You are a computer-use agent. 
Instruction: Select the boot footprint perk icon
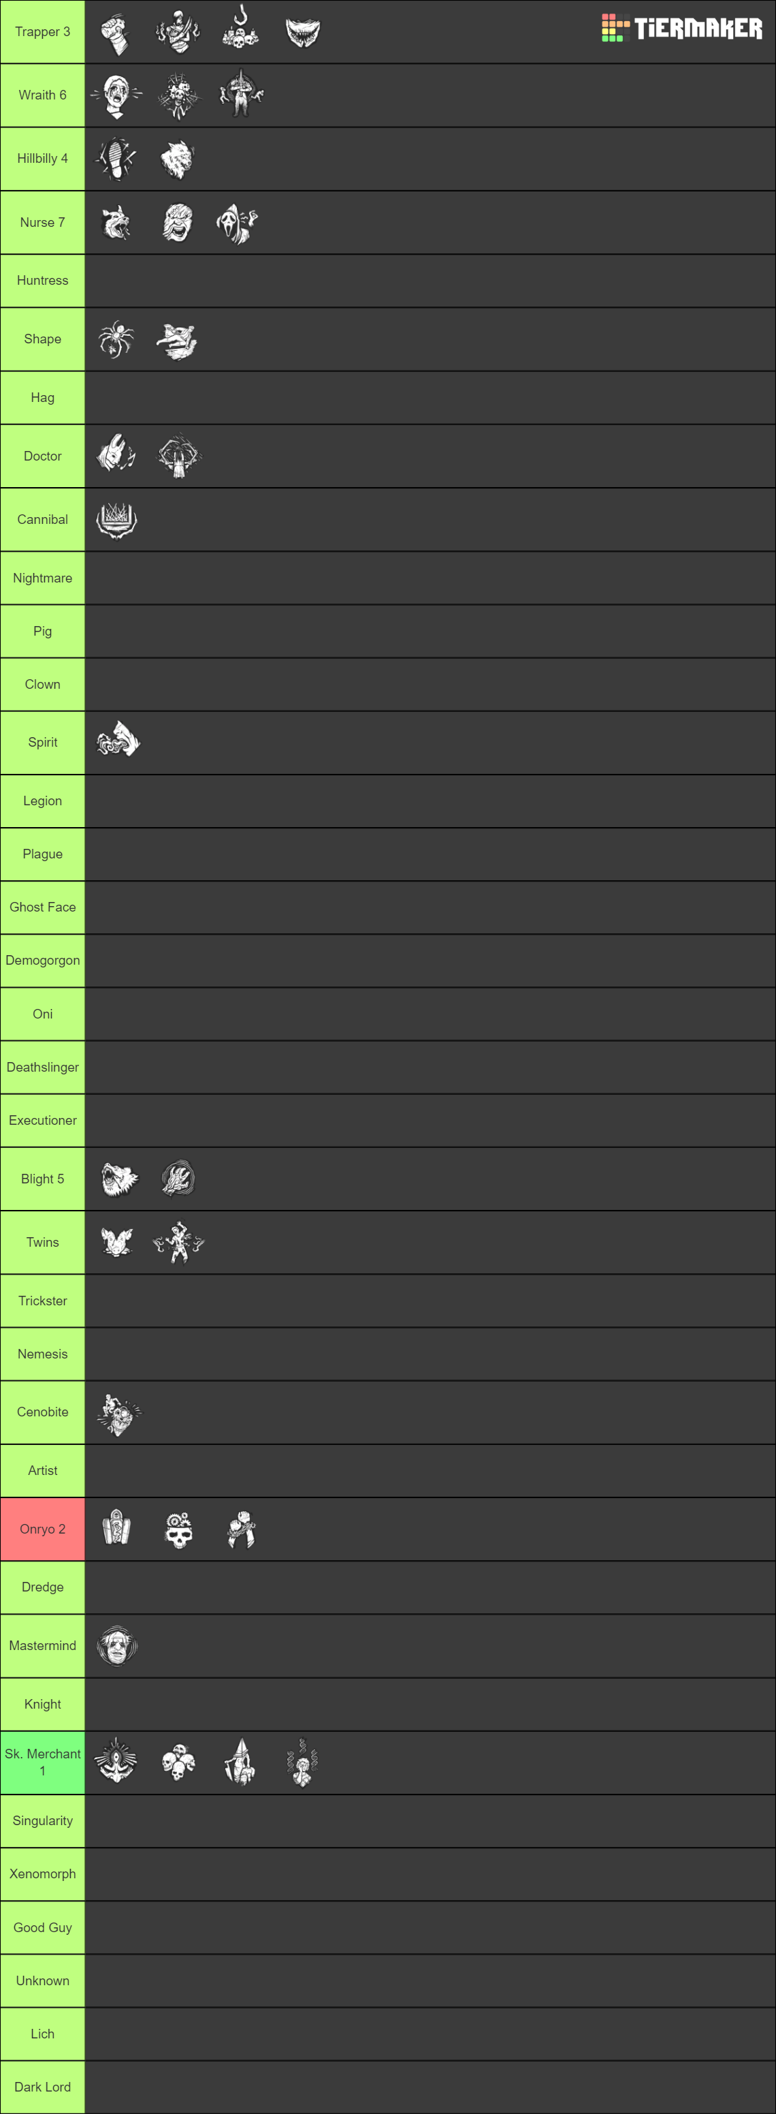coord(116,158)
